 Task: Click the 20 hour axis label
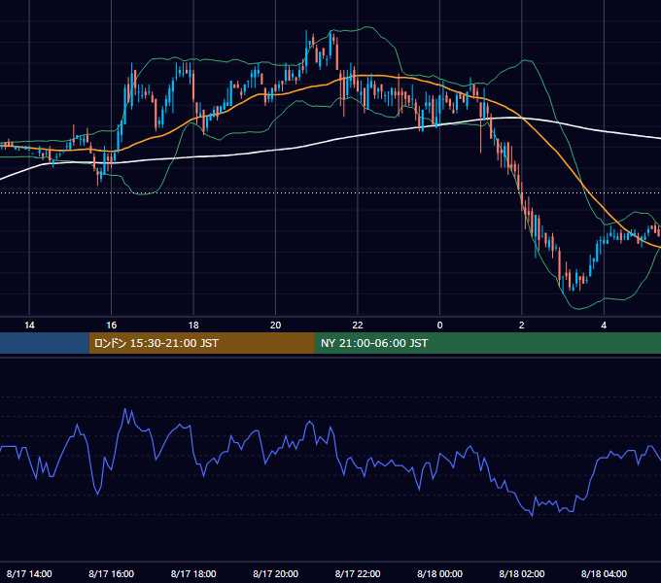(275, 326)
